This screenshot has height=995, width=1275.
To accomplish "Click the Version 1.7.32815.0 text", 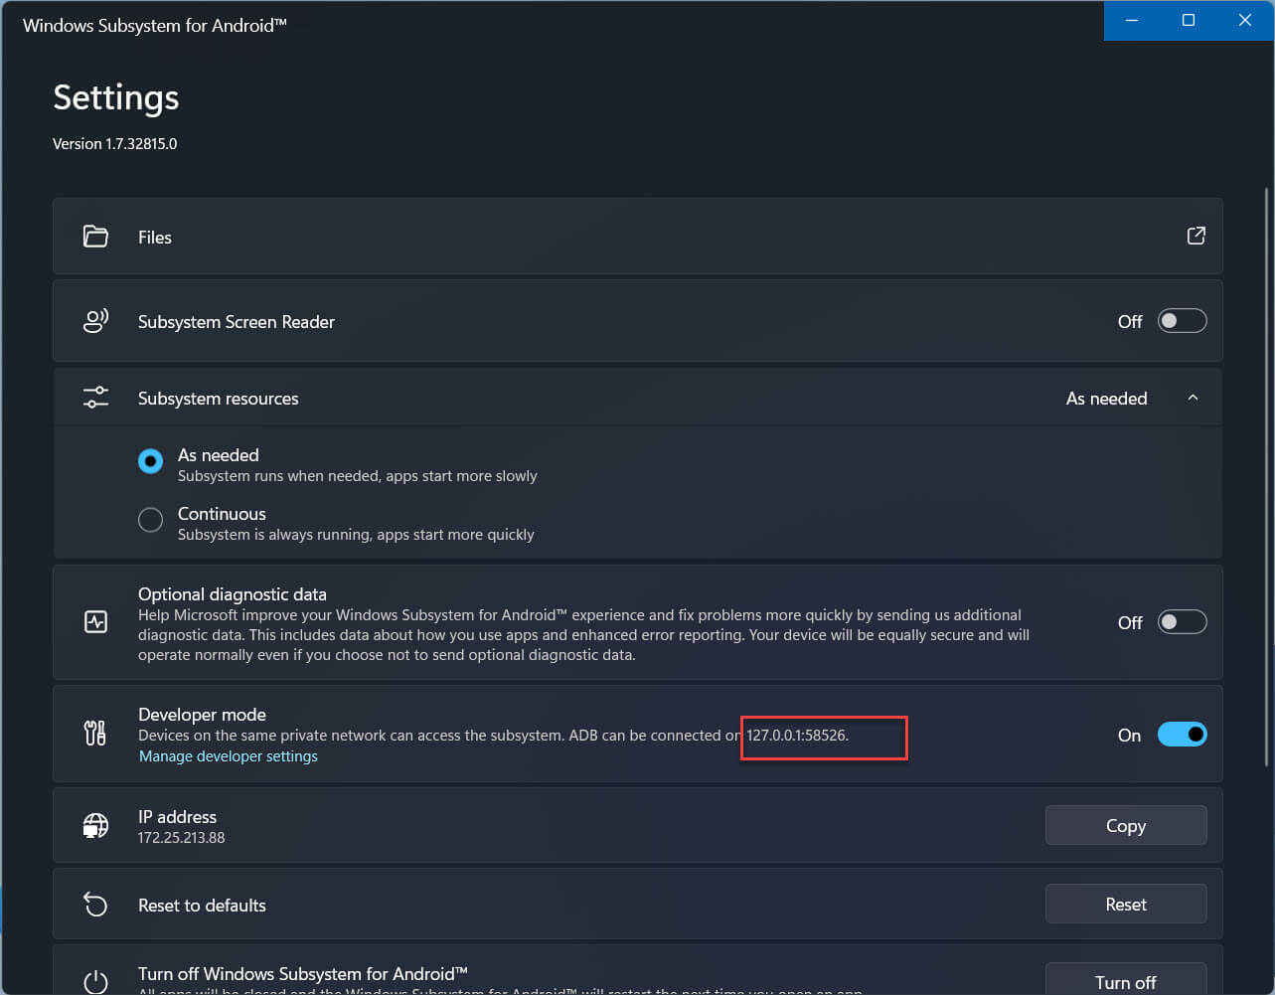I will [x=115, y=144].
